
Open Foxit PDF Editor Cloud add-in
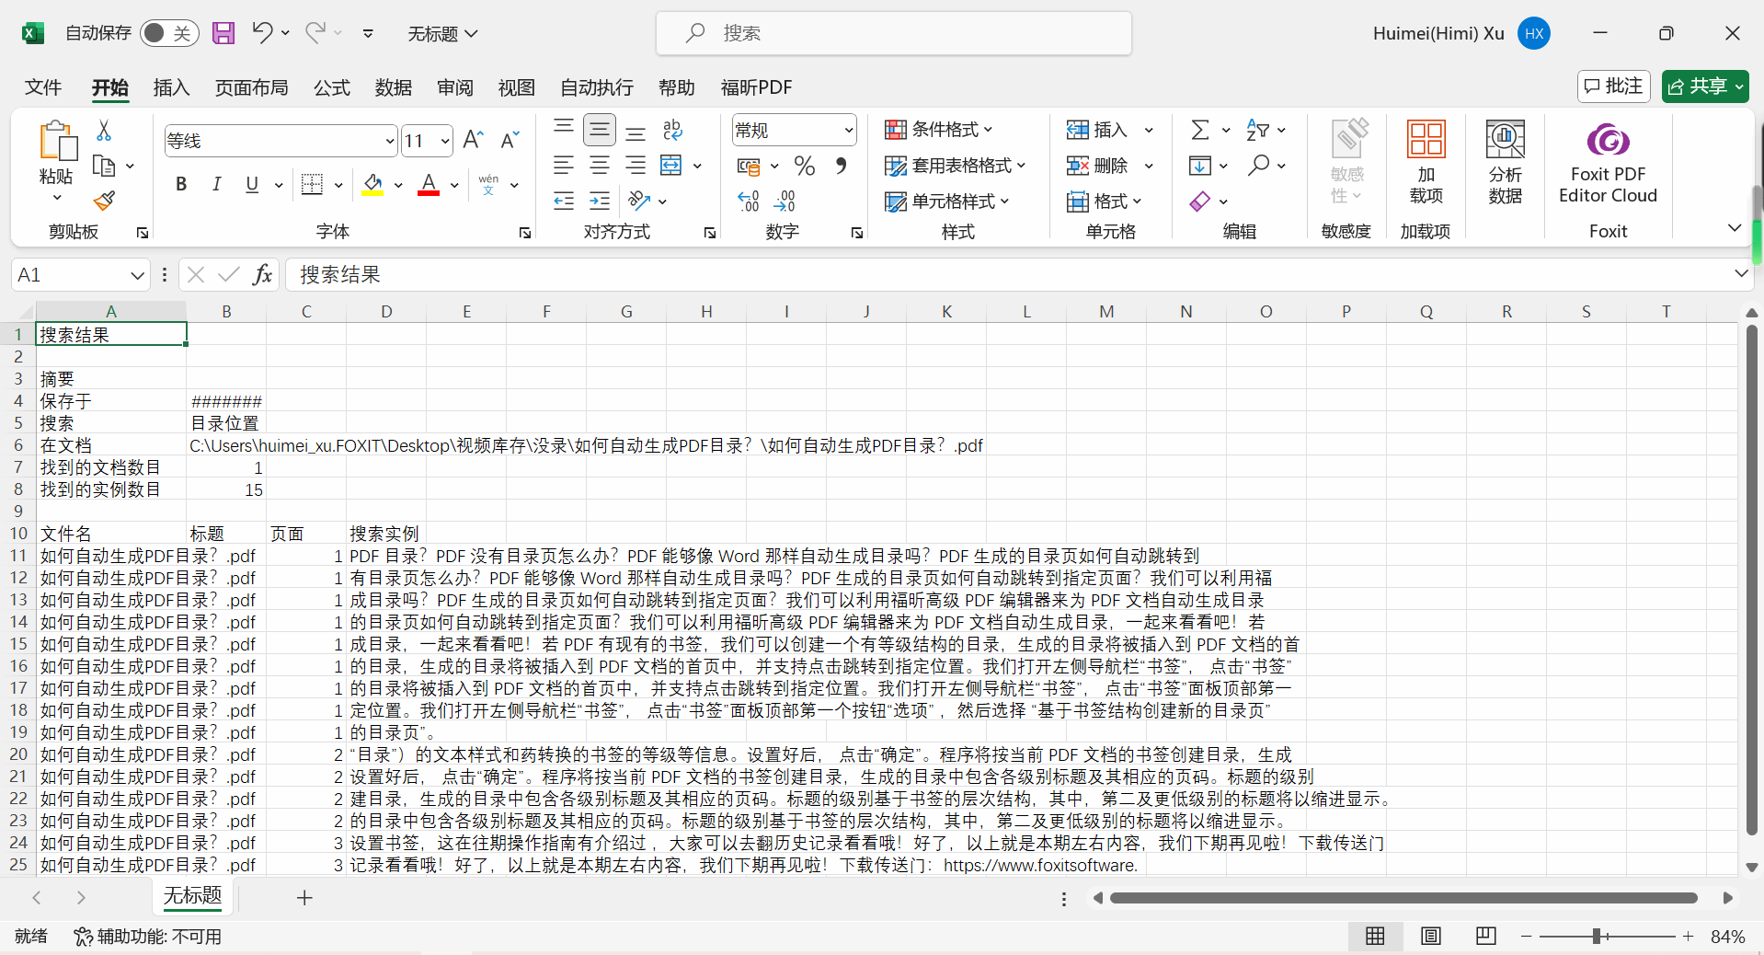pos(1607,163)
